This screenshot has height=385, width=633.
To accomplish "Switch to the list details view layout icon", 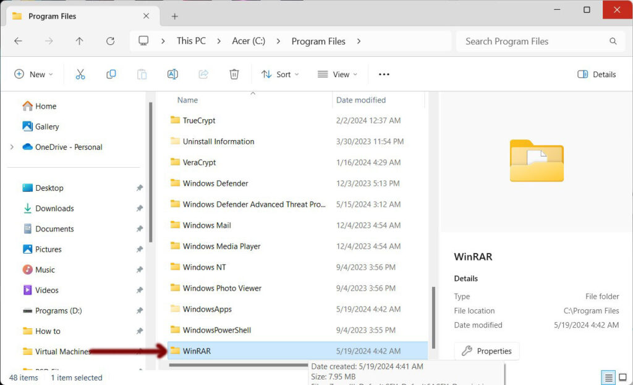I will (x=609, y=377).
